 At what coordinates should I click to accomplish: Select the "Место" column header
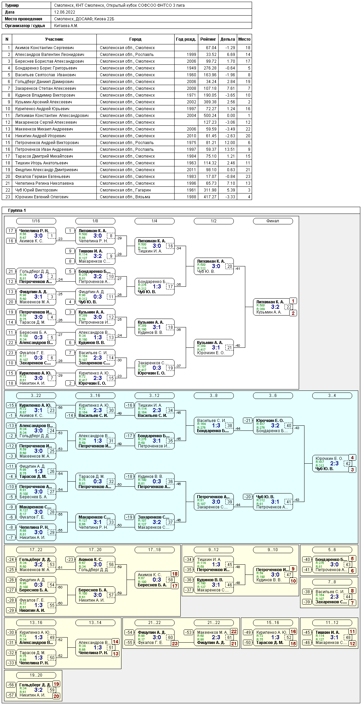244,39
